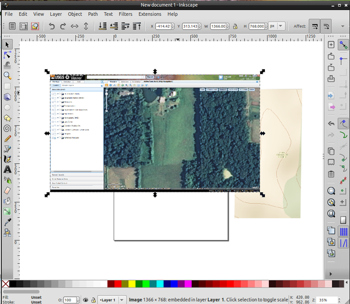Click the flip vertical icon

tap(86, 26)
